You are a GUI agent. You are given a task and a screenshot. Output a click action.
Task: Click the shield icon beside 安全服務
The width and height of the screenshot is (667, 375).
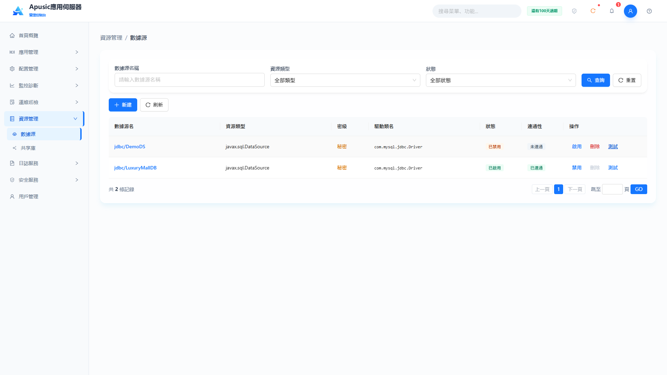[x=12, y=180]
